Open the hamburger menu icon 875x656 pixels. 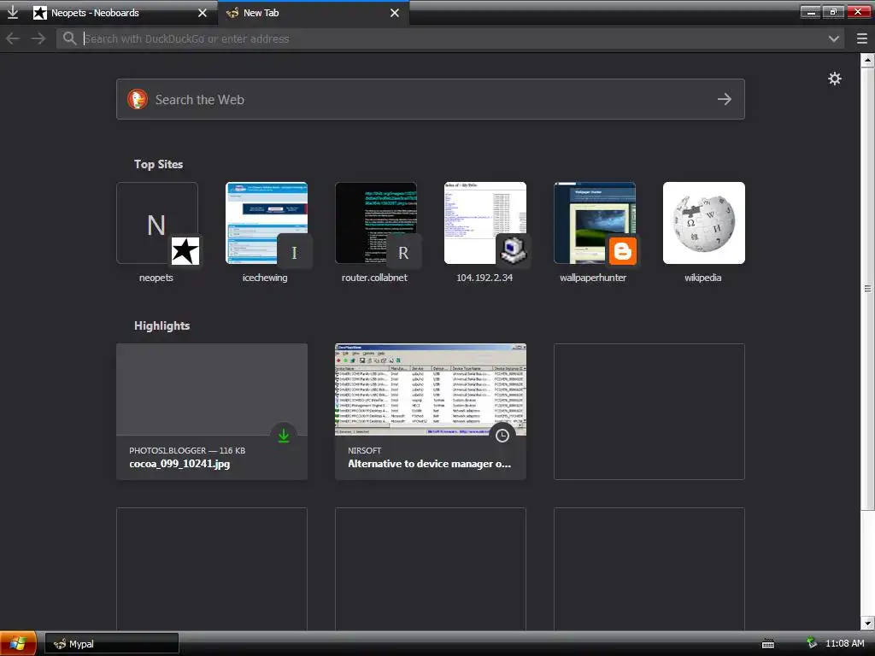pos(861,38)
